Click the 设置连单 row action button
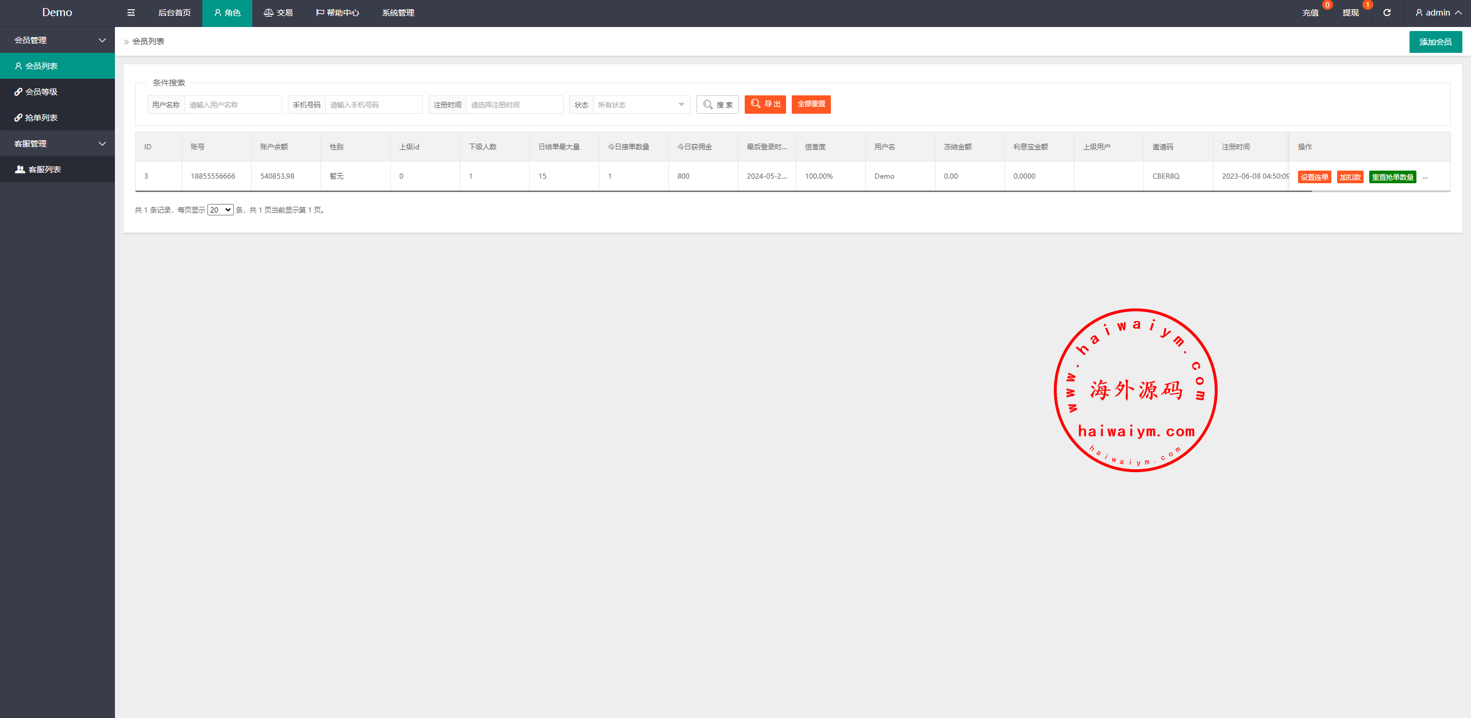 1314,177
